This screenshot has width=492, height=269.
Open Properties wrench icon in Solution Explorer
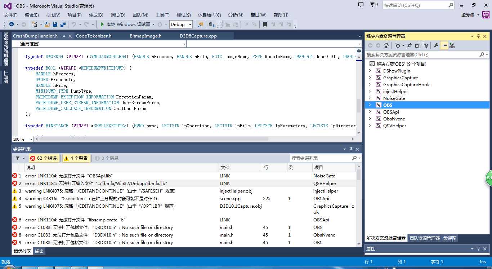436,45
